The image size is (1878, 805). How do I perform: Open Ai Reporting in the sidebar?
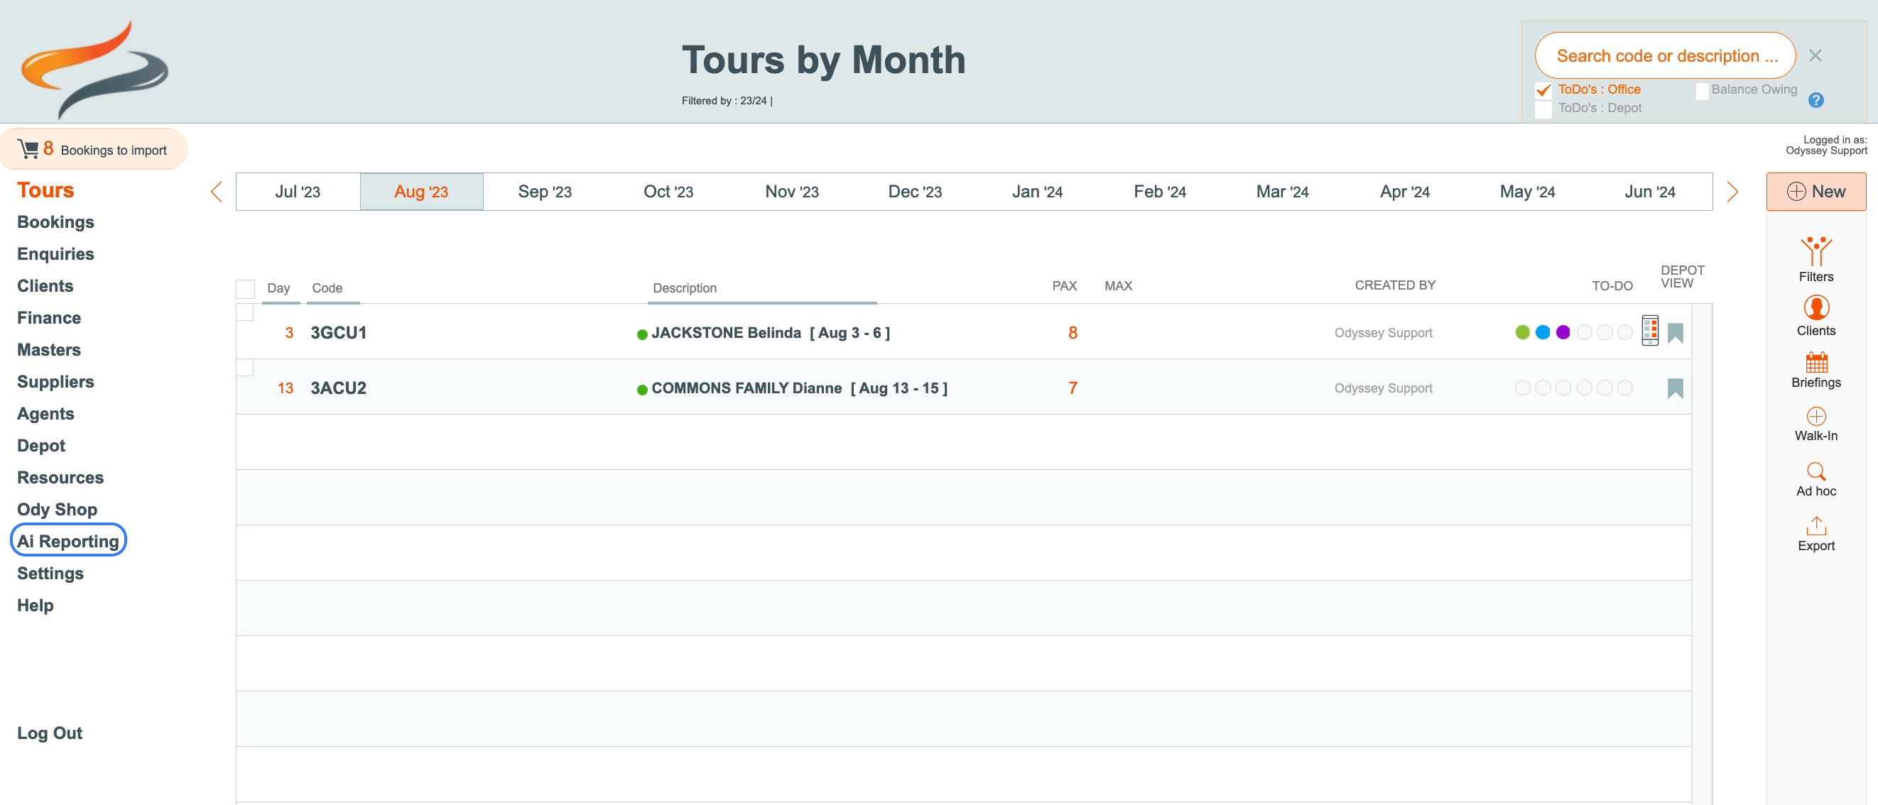click(67, 541)
